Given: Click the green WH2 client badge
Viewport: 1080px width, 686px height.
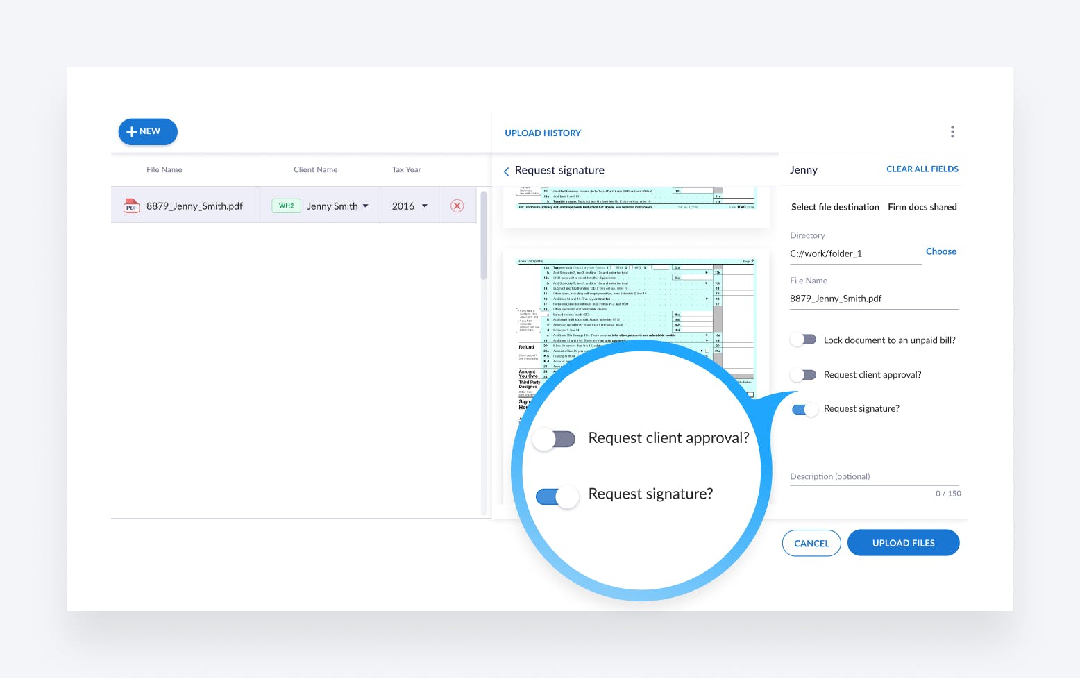Looking at the screenshot, I should pyautogui.click(x=286, y=206).
